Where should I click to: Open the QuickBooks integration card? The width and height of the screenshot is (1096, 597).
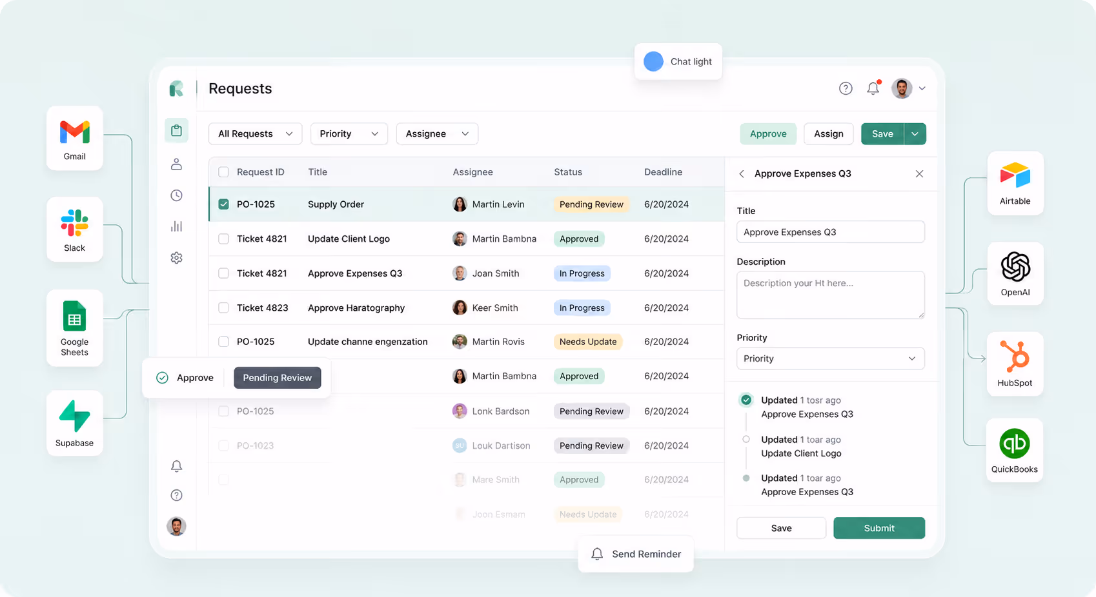pos(1015,450)
